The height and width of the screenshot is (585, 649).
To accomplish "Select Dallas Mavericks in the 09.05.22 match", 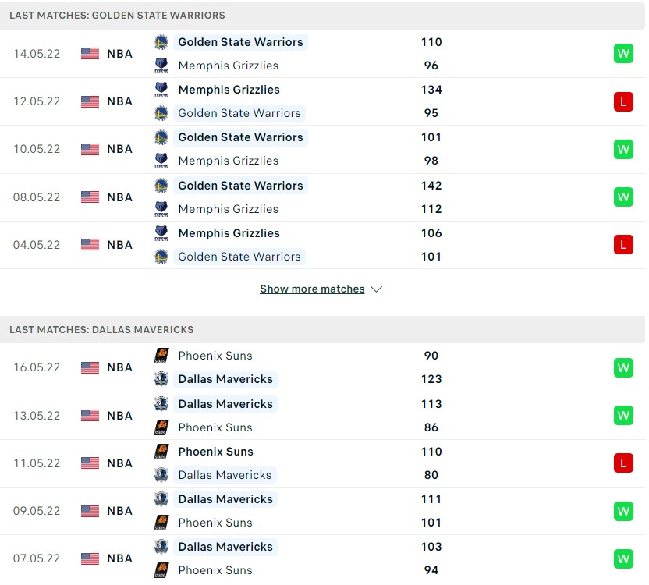I will click(x=225, y=499).
